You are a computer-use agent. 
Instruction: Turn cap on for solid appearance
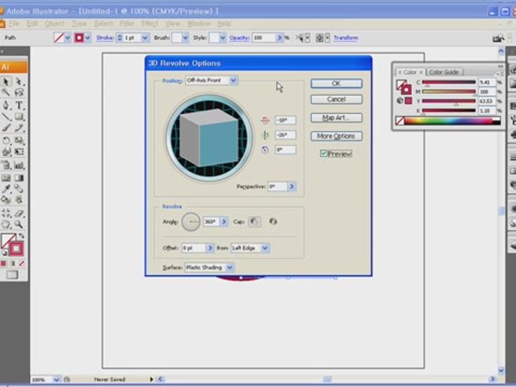click(254, 221)
